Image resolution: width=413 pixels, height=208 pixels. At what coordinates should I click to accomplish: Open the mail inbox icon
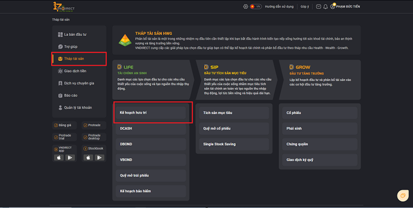(x=318, y=7)
